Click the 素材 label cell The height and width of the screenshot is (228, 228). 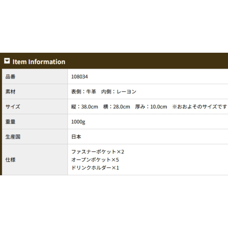pos(35,92)
